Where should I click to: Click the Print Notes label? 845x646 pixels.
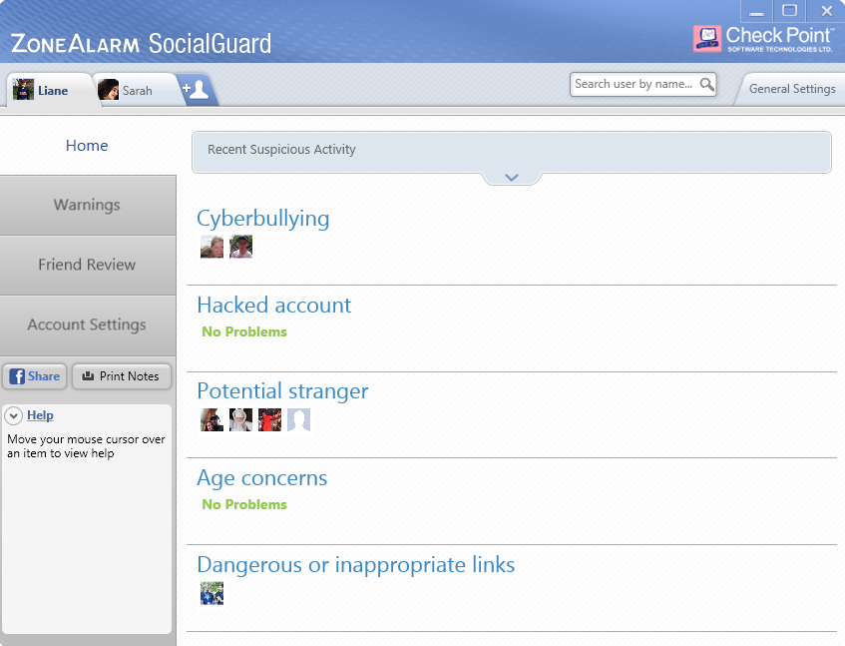[129, 376]
